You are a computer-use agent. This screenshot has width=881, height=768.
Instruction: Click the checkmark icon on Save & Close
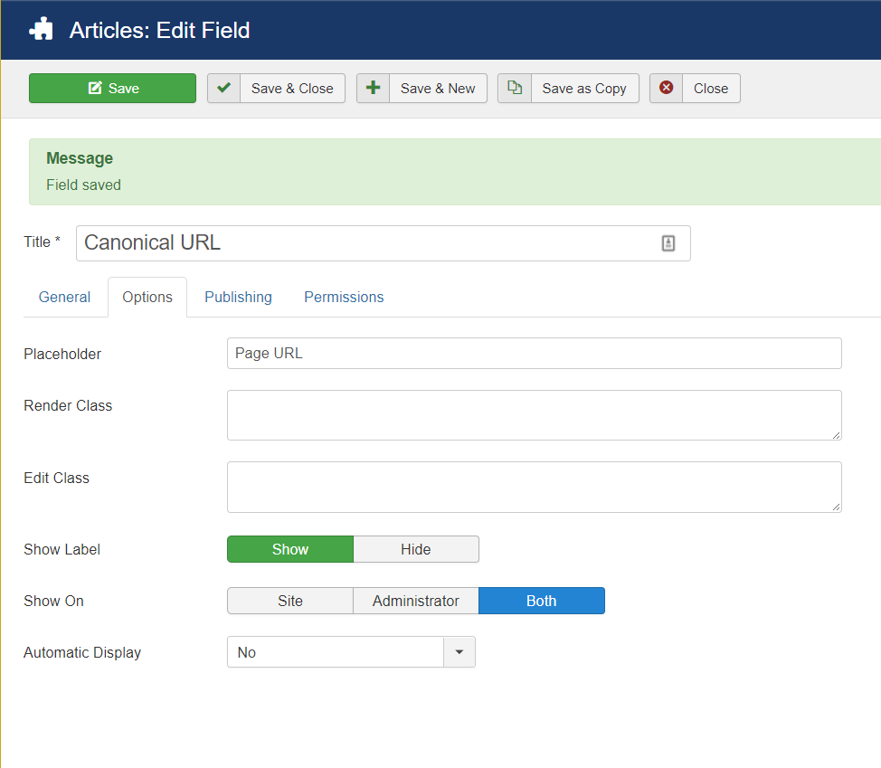click(223, 88)
